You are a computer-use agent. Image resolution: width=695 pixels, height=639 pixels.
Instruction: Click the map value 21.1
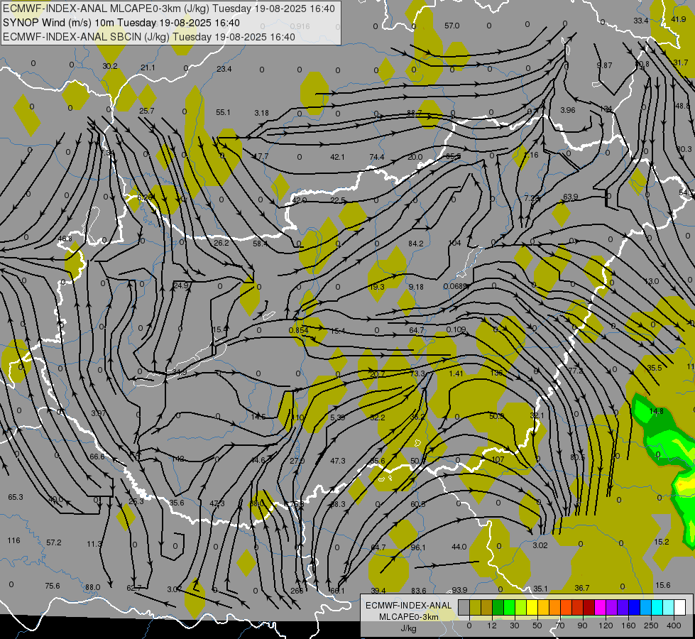point(148,67)
